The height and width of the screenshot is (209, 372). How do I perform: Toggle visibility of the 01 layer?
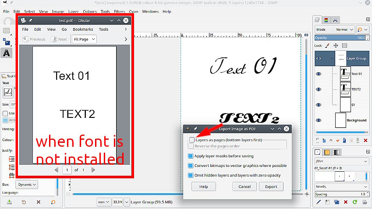click(x=319, y=105)
